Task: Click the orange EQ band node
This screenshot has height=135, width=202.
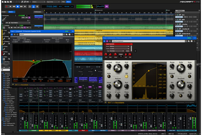Action: click(x=33, y=60)
